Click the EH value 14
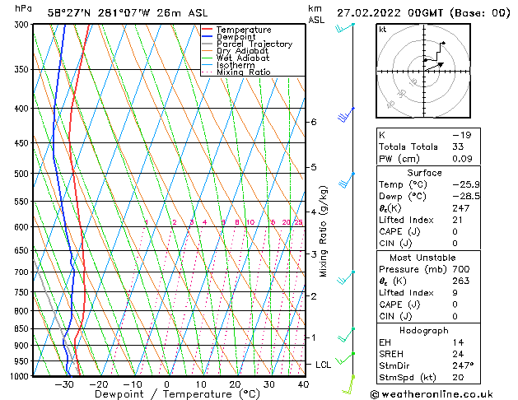 [458, 342]
